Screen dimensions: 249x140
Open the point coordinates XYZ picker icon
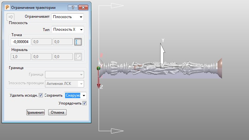[x=78, y=42]
